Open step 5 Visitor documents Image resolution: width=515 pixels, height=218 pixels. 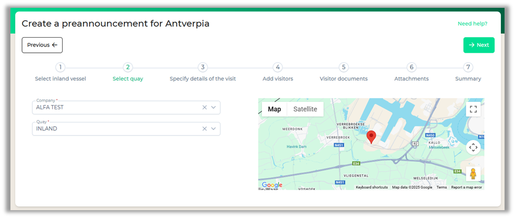pyautogui.click(x=344, y=67)
